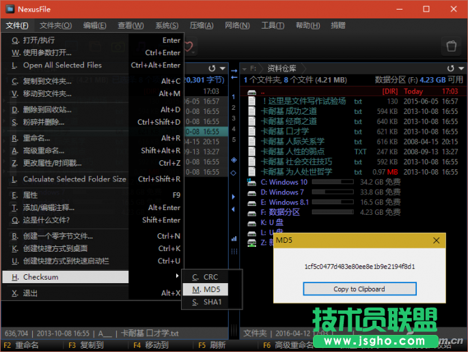The image size is (468, 352).
Task: Click the 资料仓库 breadcrumb in path bar
Action: pyautogui.click(x=282, y=69)
